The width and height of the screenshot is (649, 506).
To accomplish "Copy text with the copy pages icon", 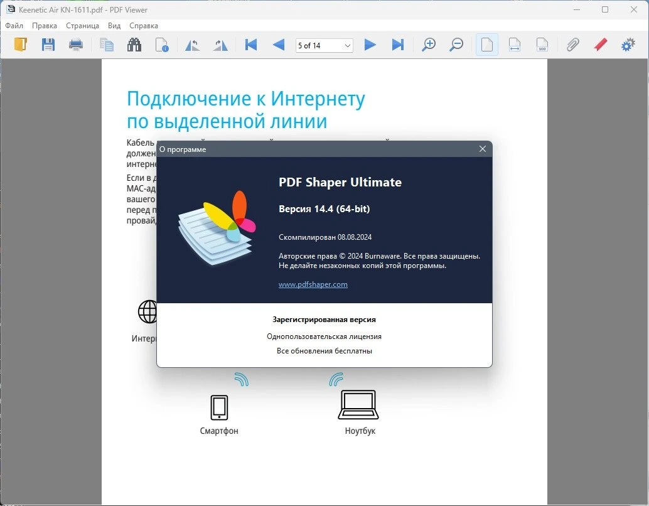I will pyautogui.click(x=107, y=45).
